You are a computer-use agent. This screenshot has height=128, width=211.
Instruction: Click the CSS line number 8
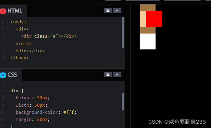3,98
